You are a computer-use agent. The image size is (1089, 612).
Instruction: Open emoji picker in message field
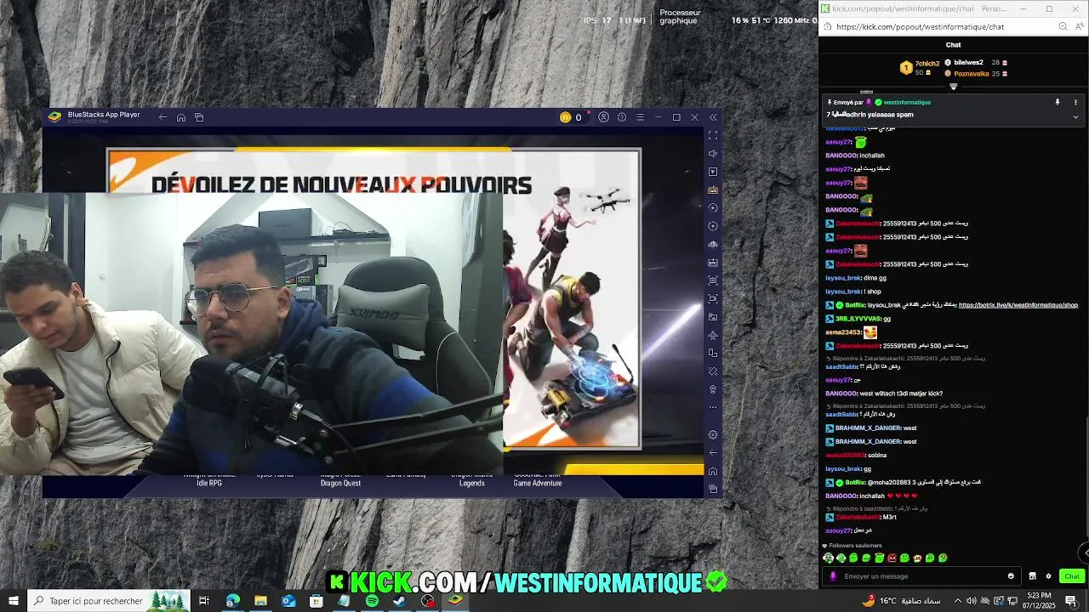[1011, 576]
